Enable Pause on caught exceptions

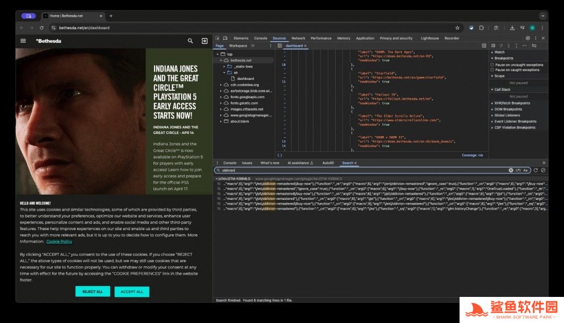click(x=492, y=70)
